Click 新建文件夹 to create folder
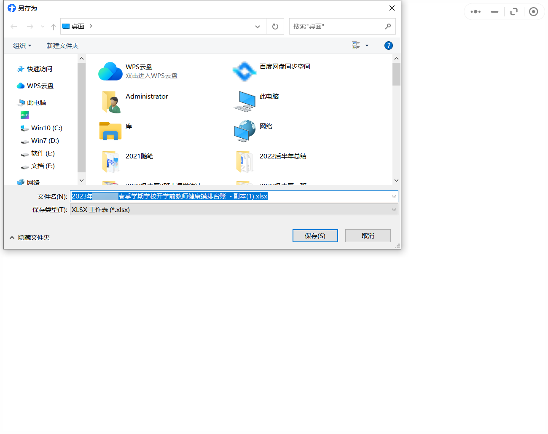The image size is (548, 434). tap(62, 46)
